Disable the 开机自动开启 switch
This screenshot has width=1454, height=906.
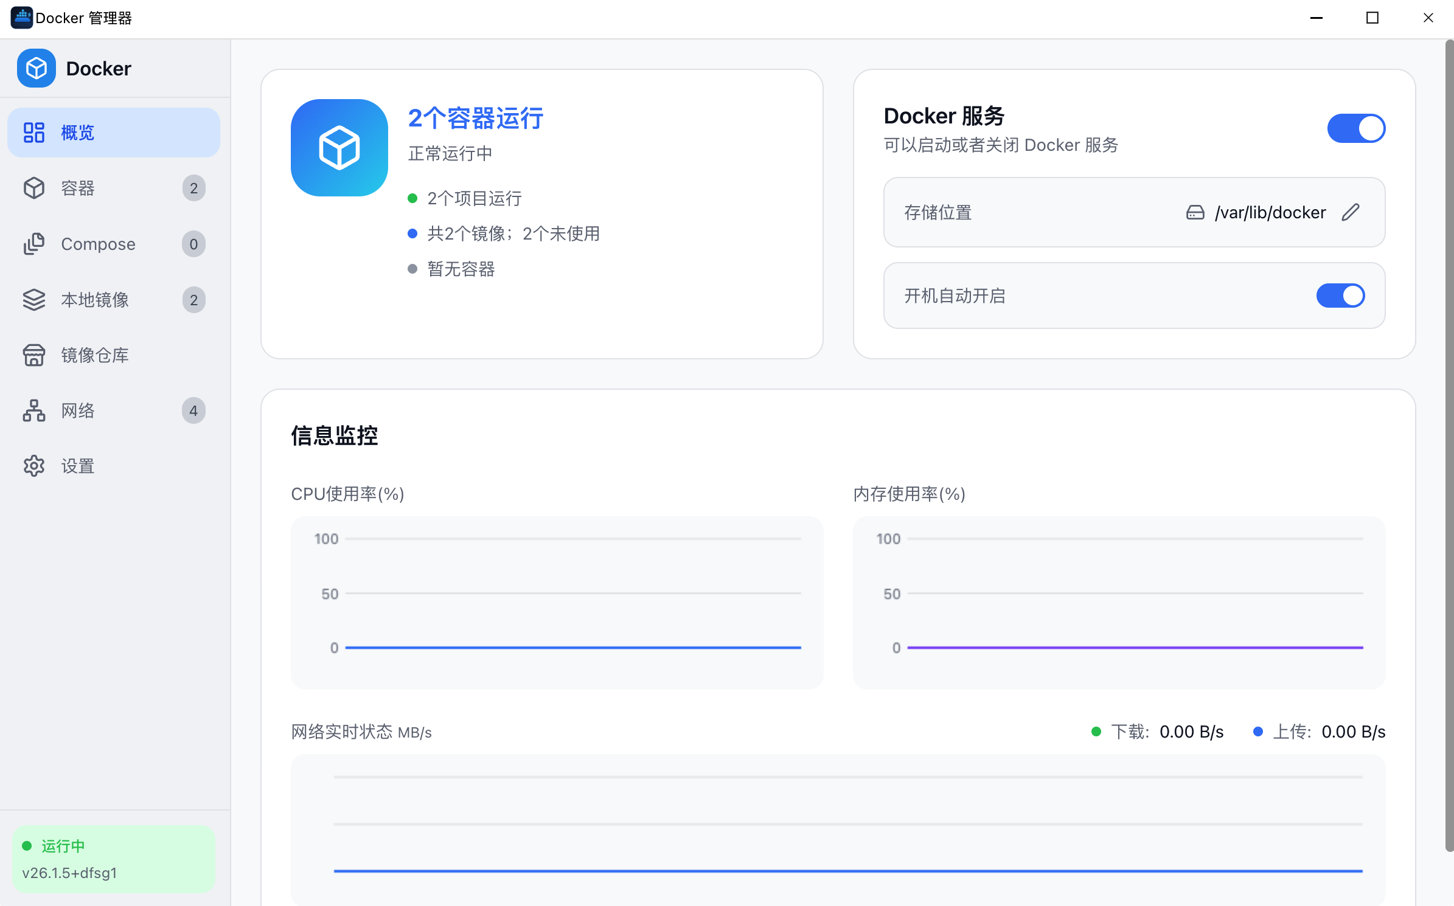click(x=1341, y=296)
